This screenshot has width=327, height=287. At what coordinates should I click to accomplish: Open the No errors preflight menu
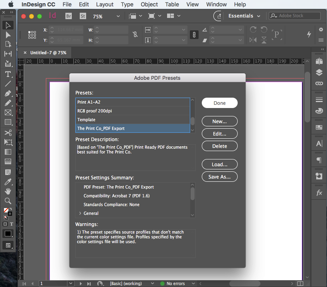click(193, 283)
